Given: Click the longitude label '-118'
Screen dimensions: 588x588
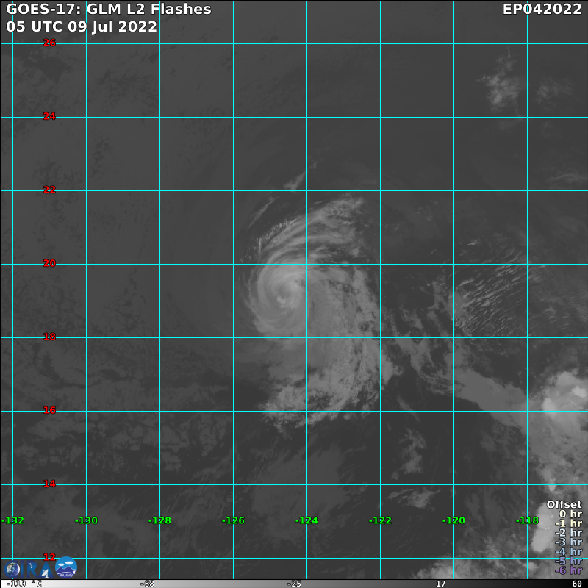Looking at the screenshot, I should pos(527,520).
